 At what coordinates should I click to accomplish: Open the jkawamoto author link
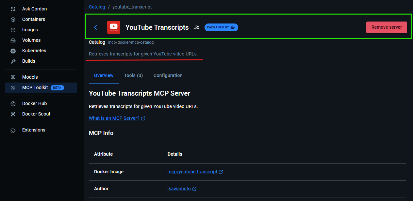point(179,189)
